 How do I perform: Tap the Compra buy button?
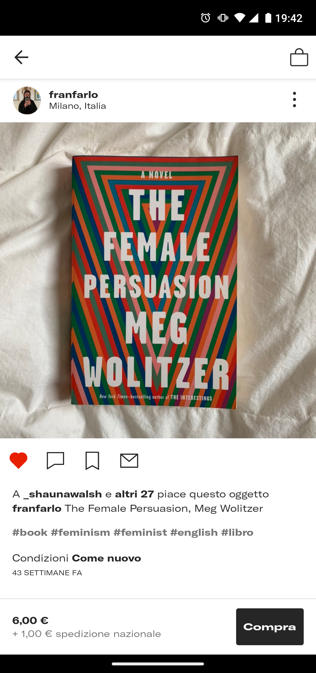[x=270, y=627]
